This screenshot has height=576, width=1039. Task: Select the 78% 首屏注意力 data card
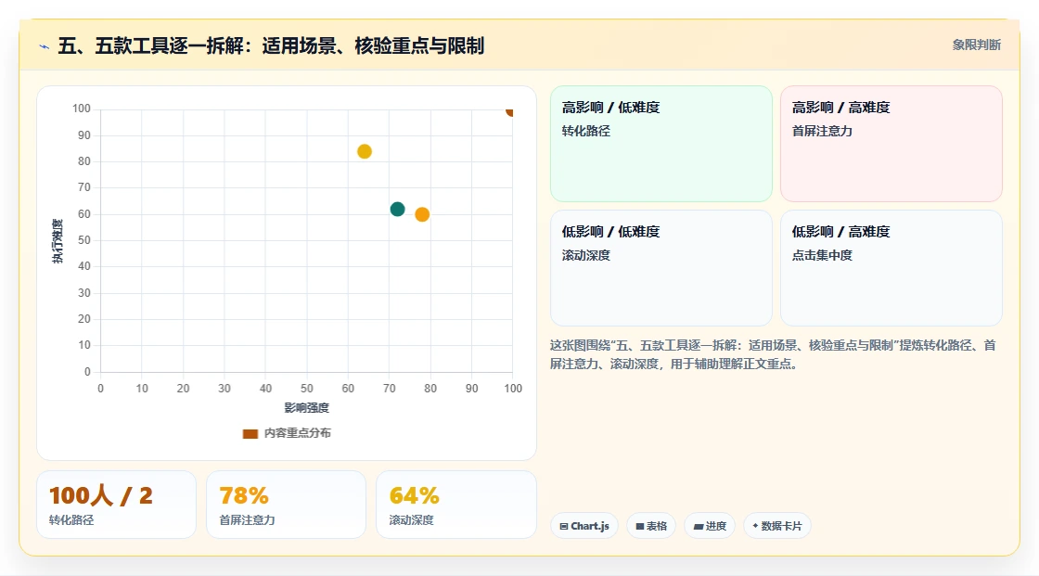pyautogui.click(x=287, y=505)
